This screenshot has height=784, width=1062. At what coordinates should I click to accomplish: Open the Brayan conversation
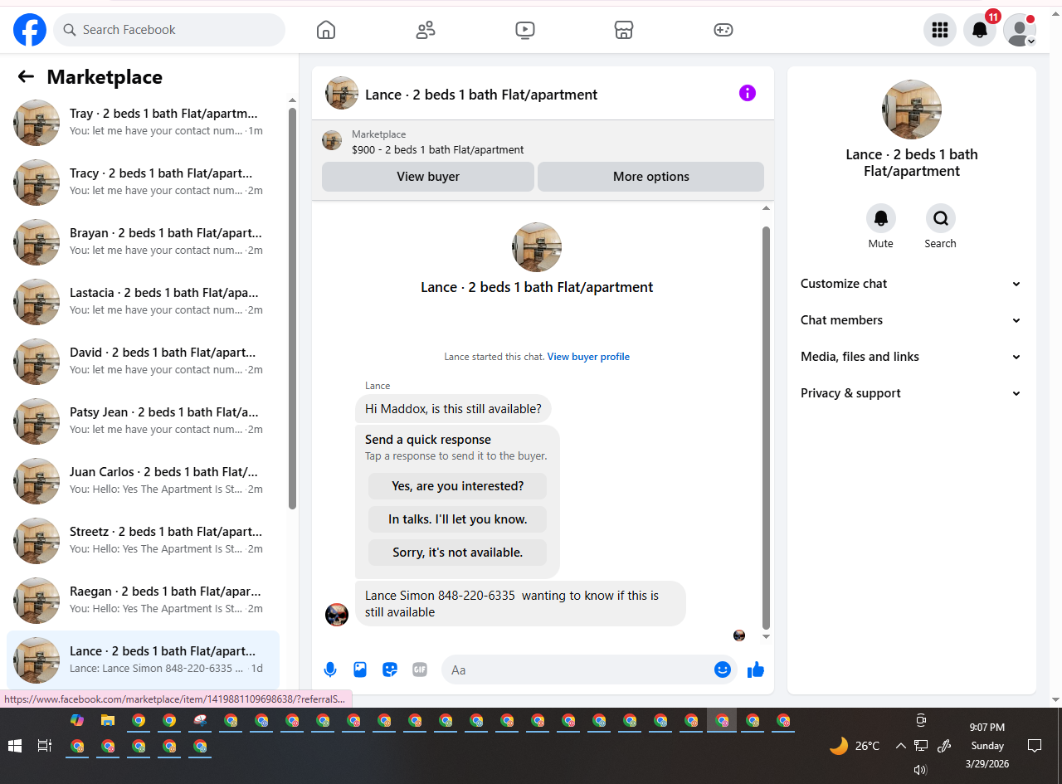tap(143, 242)
